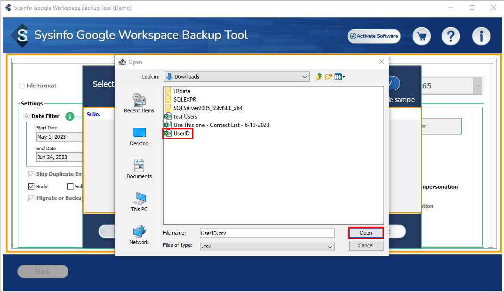This screenshot has height=292, width=504.
Task: Close the Open dialog
Action: click(382, 62)
